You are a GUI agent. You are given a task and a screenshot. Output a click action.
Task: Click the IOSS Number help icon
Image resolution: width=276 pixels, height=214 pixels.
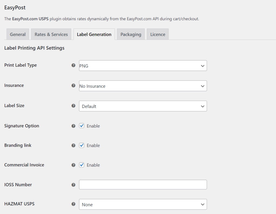73,185
